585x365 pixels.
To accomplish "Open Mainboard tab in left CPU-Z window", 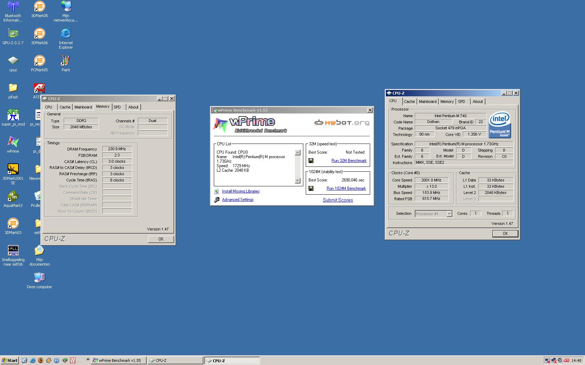I will [x=83, y=107].
